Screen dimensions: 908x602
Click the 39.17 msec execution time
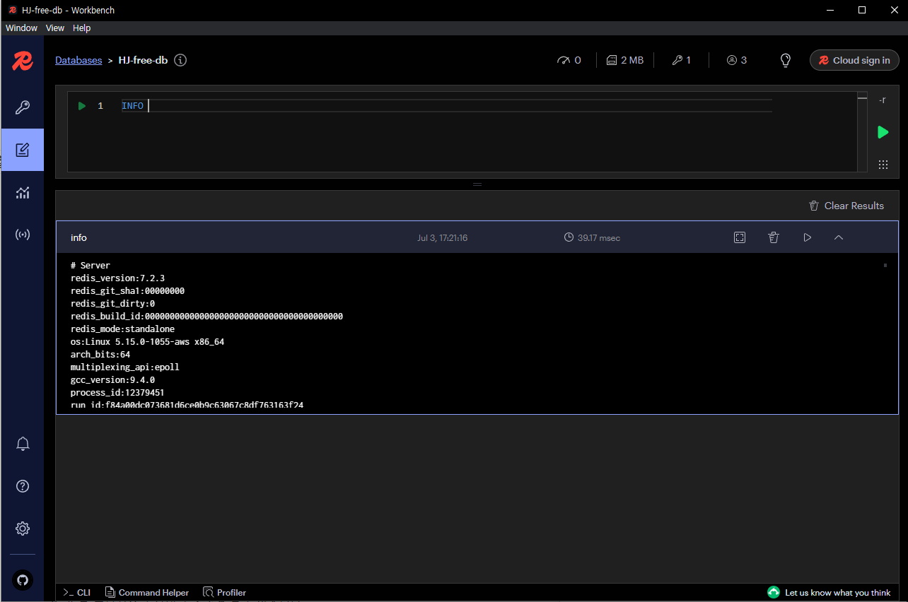(592, 238)
